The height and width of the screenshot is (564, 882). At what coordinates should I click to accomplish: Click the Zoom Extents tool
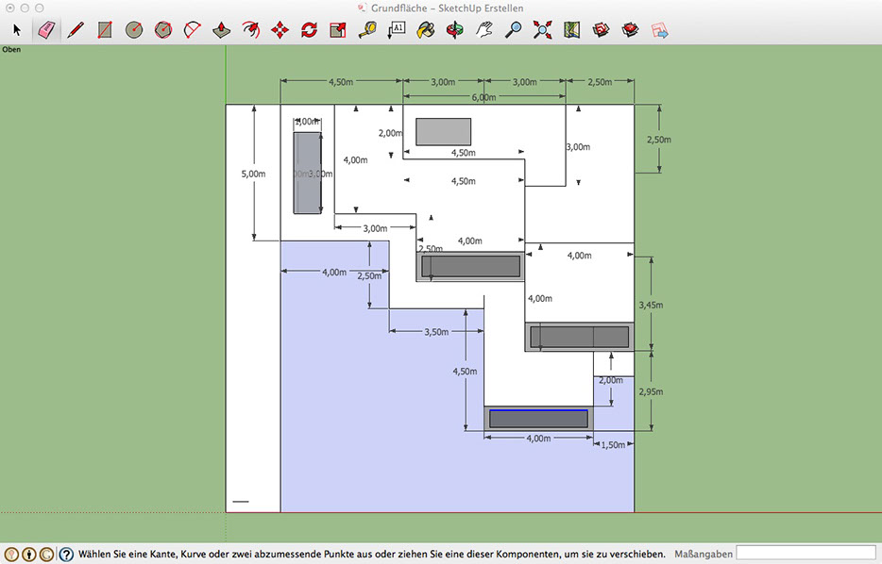pos(542,30)
